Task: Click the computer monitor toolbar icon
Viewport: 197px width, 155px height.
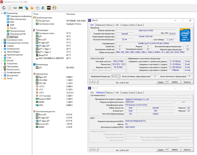Action: tap(26, 8)
